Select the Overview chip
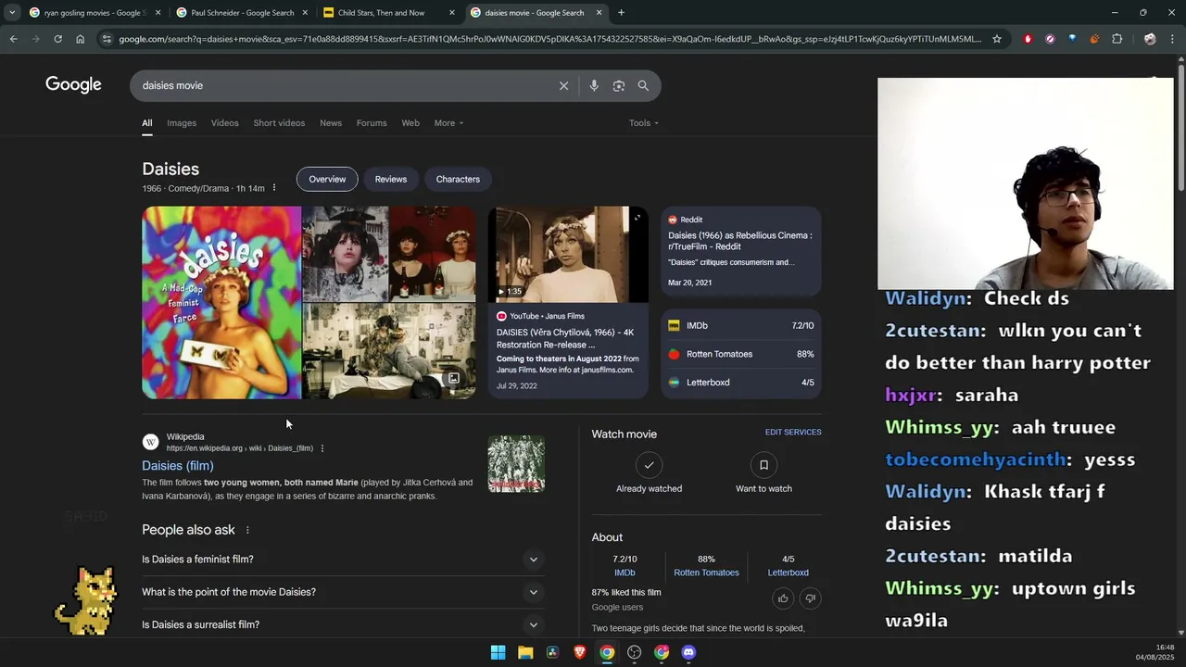This screenshot has width=1186, height=667. click(327, 180)
